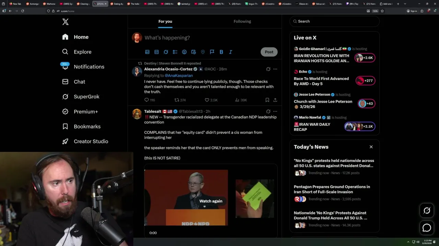Open Pentagon Prepares Ground Operations story

point(332,189)
